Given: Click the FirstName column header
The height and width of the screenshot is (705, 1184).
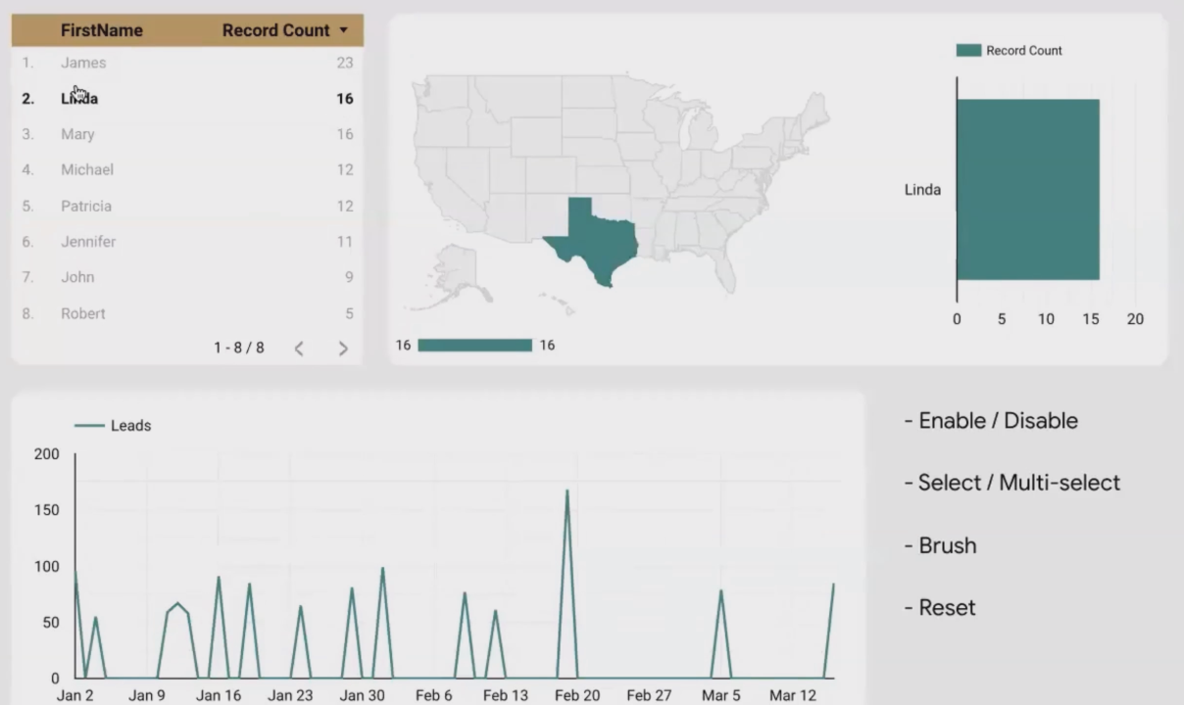Looking at the screenshot, I should [x=102, y=30].
